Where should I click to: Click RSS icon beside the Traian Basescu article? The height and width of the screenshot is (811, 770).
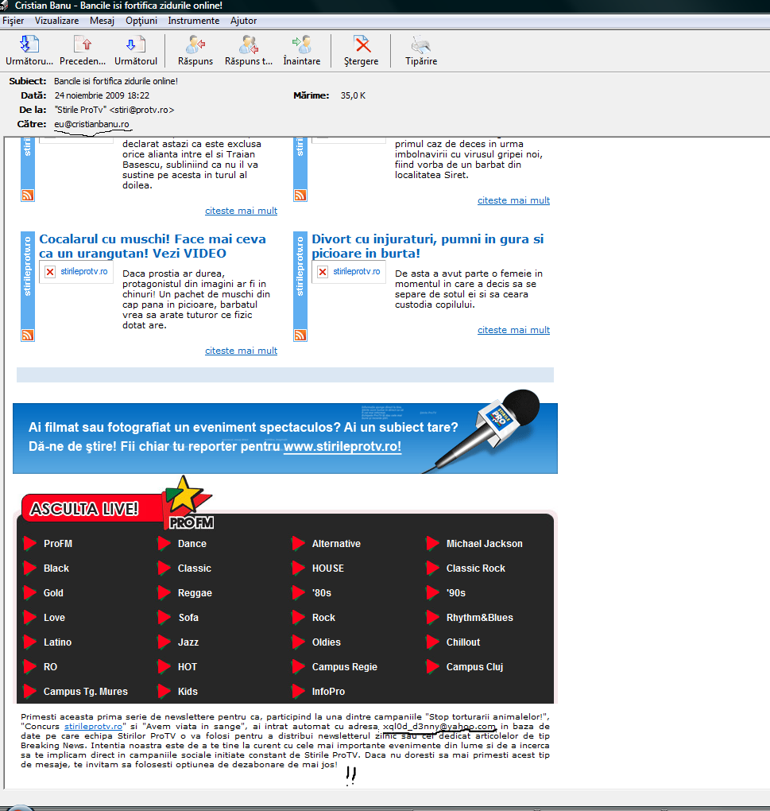(27, 195)
